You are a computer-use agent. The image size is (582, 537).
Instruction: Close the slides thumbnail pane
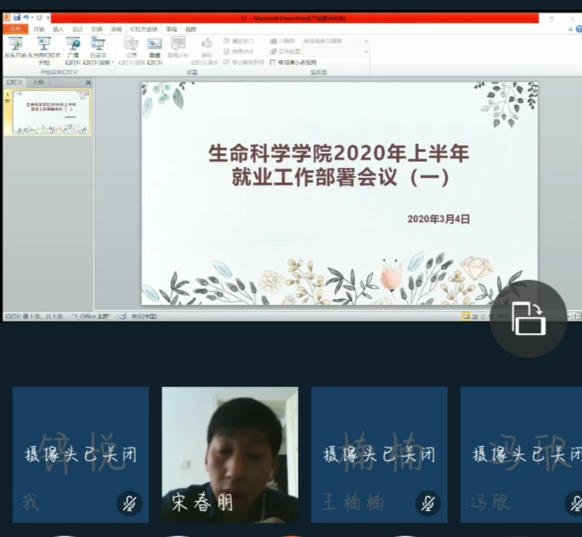[89, 83]
